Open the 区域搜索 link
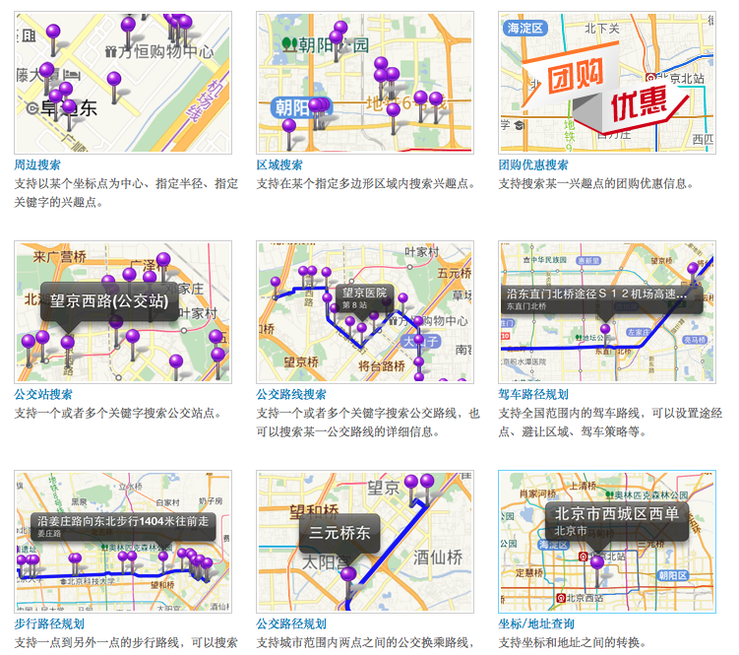 point(279,165)
